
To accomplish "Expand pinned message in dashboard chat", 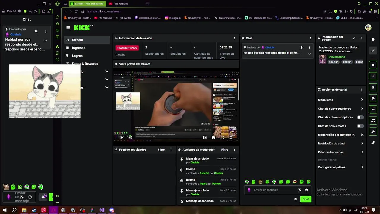I will pos(309,54).
